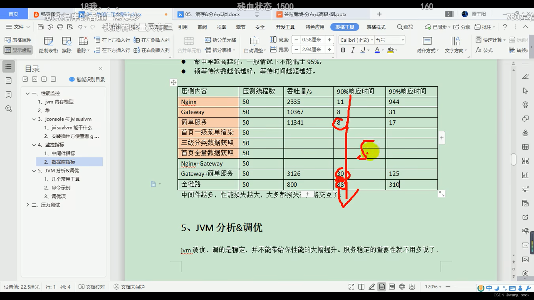534x300 pixels.
Task: Click add column plus button beside table
Action: click(442, 138)
